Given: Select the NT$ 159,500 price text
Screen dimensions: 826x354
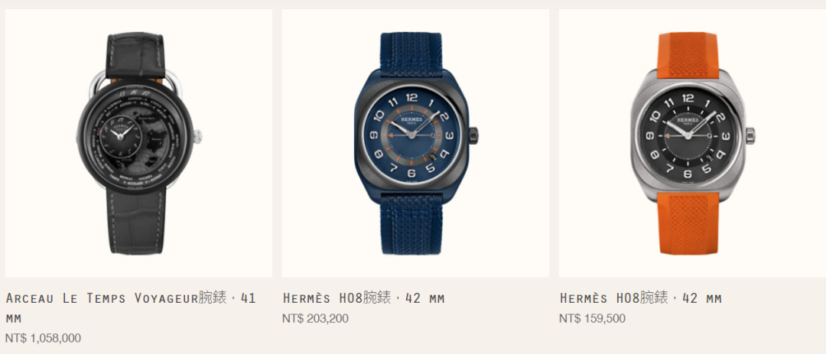Looking at the screenshot, I should (592, 318).
